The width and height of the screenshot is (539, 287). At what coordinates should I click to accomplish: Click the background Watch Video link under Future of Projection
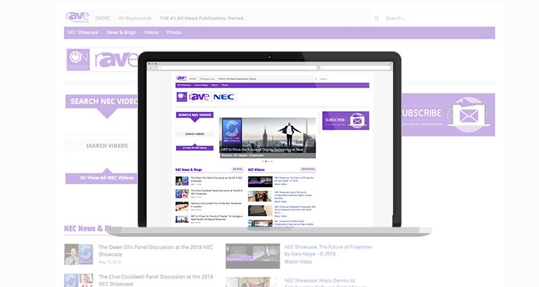(x=298, y=262)
